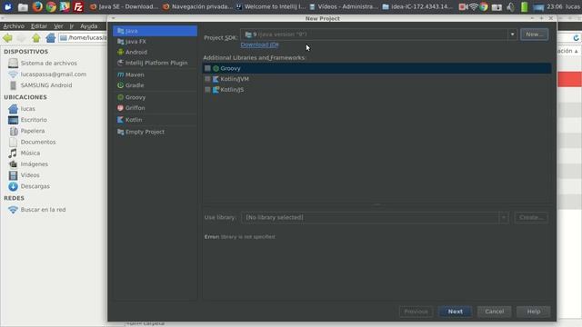Open the Help button
The image size is (582, 327).
(x=534, y=312)
